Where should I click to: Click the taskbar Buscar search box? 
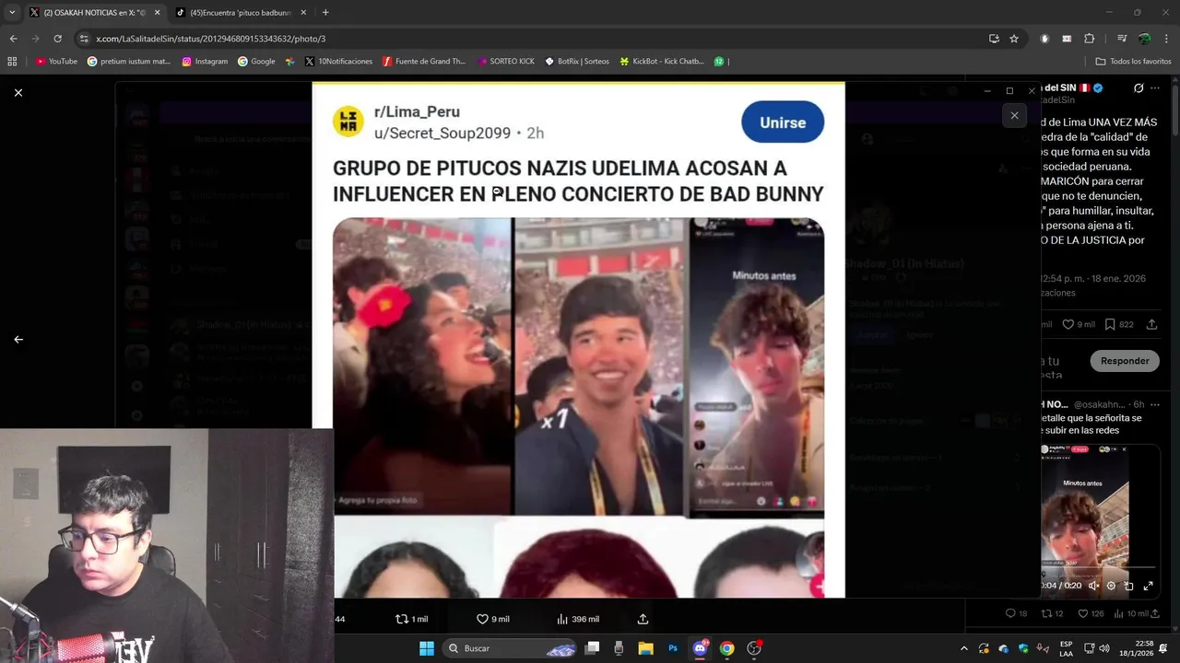point(510,648)
